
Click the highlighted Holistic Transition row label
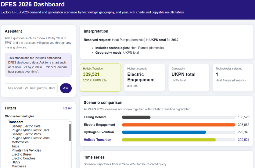[x=97, y=140]
